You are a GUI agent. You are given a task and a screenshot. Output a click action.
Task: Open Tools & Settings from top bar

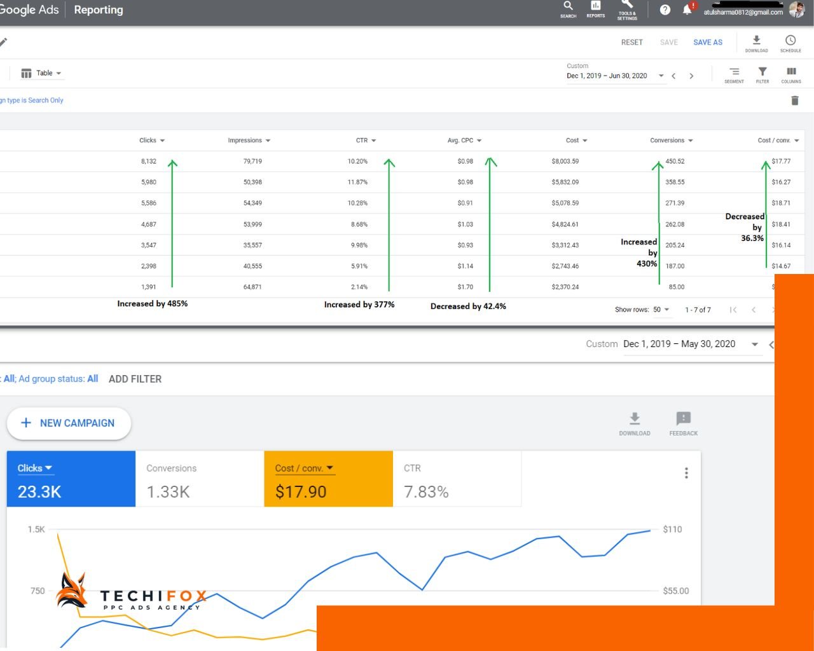coord(627,10)
